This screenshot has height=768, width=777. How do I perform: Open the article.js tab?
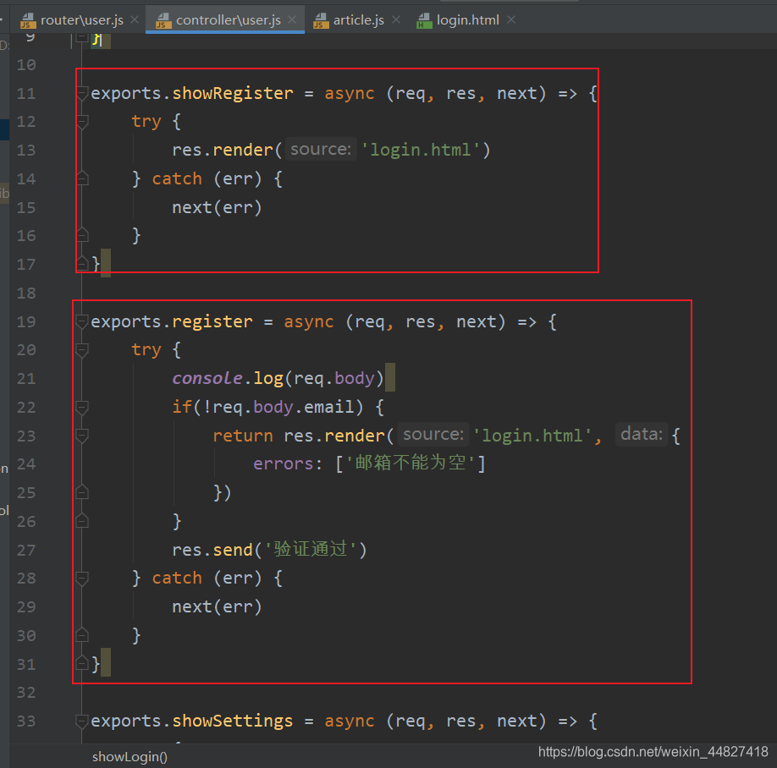(x=358, y=19)
